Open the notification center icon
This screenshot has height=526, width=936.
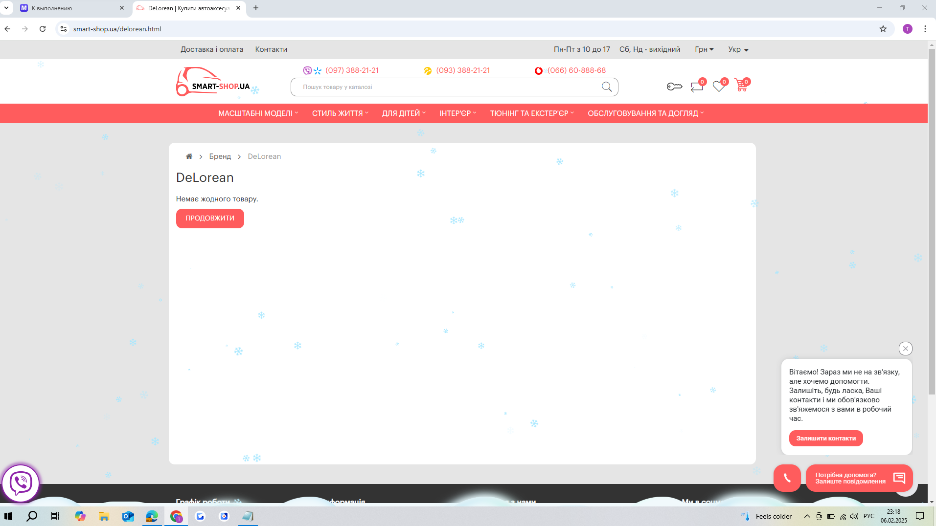[x=920, y=516]
